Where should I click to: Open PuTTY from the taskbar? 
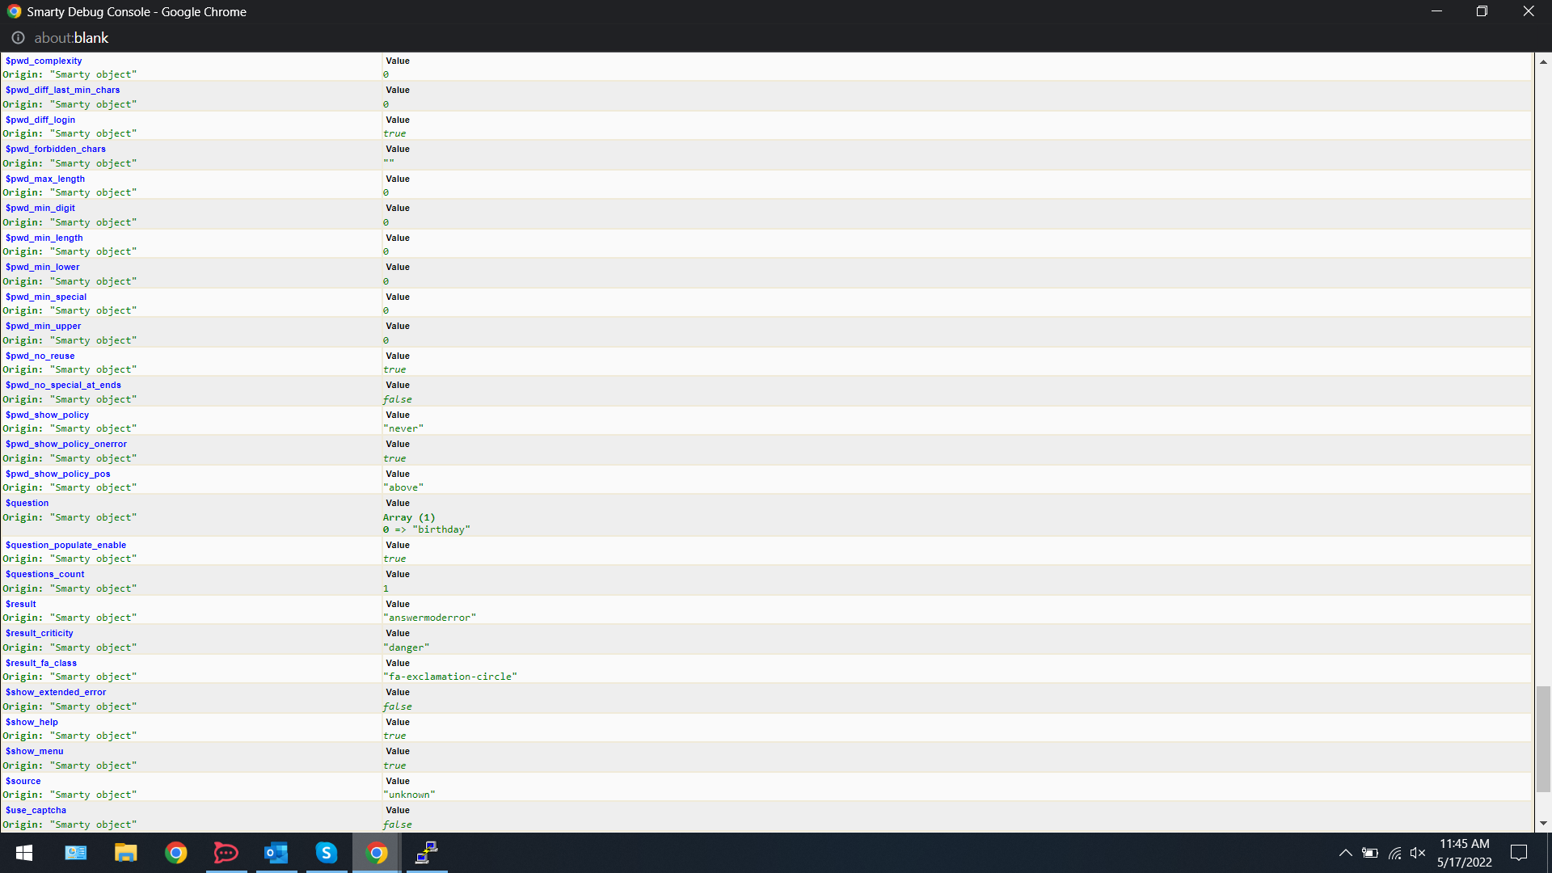[x=426, y=853]
